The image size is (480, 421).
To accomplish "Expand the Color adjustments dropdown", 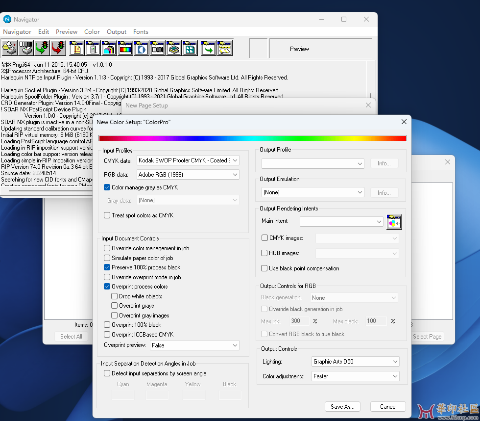I will [x=356, y=376].
